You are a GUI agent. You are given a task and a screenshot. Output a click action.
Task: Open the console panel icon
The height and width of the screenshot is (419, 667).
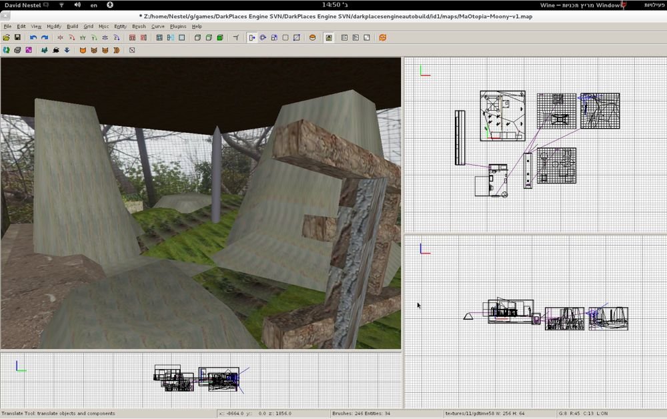[x=356, y=37]
